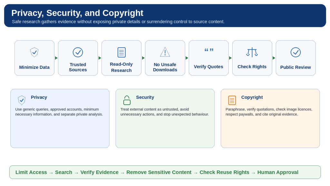The height and width of the screenshot is (186, 330).
Task: Click 'Check Reuse Rights' in the flow bar
Action: (x=224, y=172)
